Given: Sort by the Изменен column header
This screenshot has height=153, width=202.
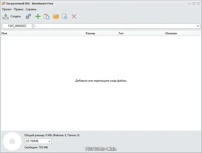Looking at the screenshot, I should [x=181, y=33].
